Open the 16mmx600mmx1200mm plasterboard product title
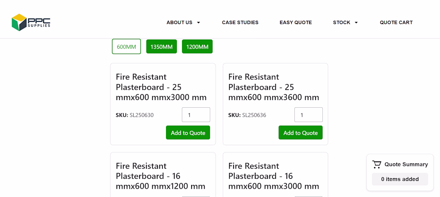Viewport: 440px width, 197px height. click(x=160, y=176)
